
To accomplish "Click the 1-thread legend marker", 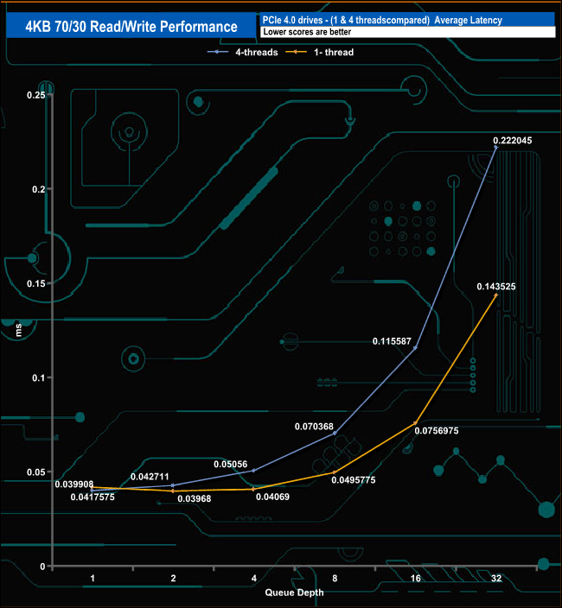I will (296, 52).
